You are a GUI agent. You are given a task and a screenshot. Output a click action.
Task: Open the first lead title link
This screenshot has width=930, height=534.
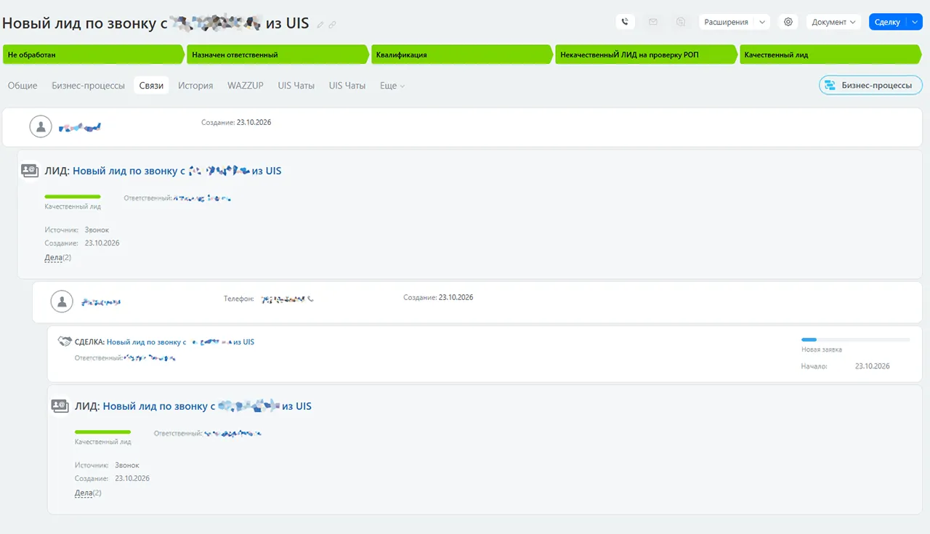pos(177,171)
